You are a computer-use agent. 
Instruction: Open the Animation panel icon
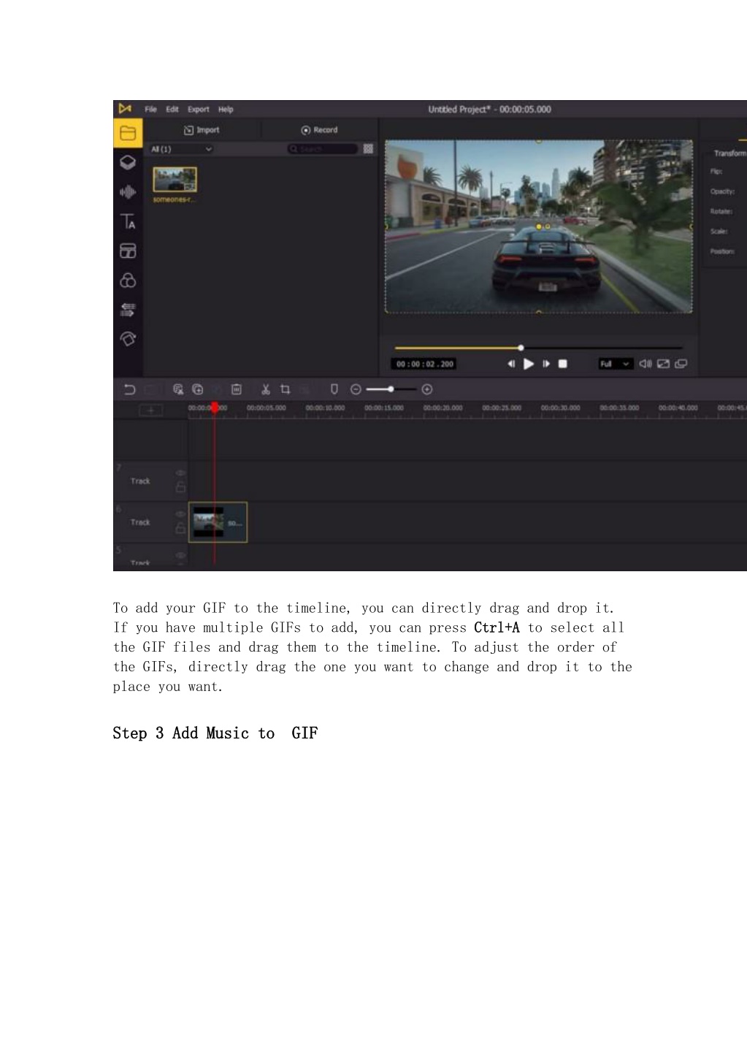128,339
